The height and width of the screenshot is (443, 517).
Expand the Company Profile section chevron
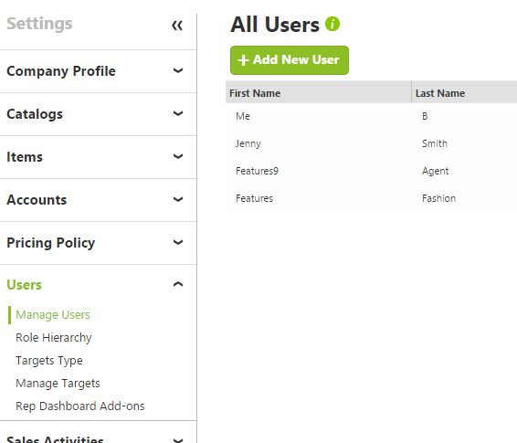tap(178, 70)
